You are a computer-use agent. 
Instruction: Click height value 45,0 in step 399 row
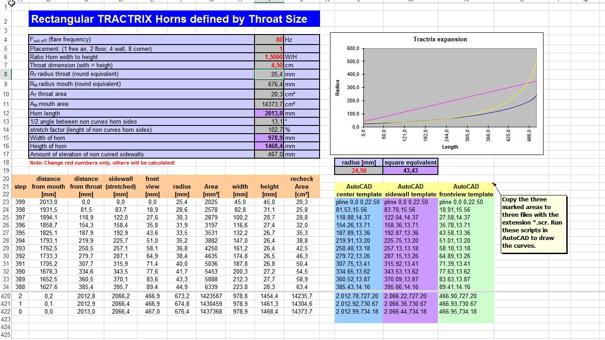pos(269,202)
